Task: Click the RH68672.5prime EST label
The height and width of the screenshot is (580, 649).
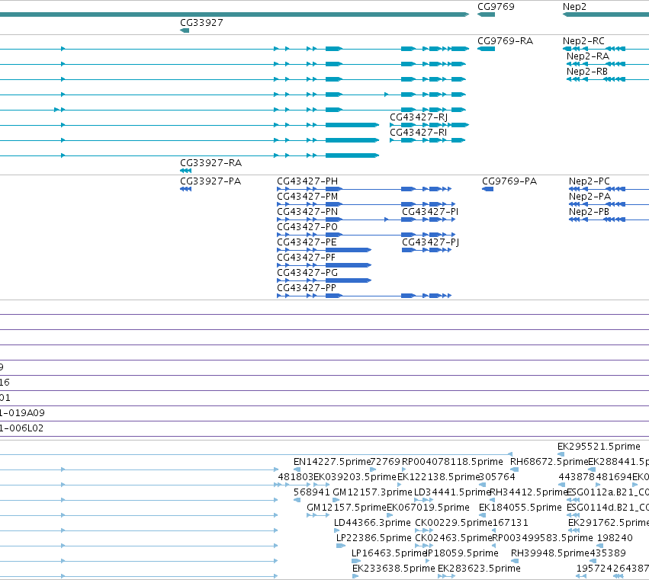Action: point(549,462)
